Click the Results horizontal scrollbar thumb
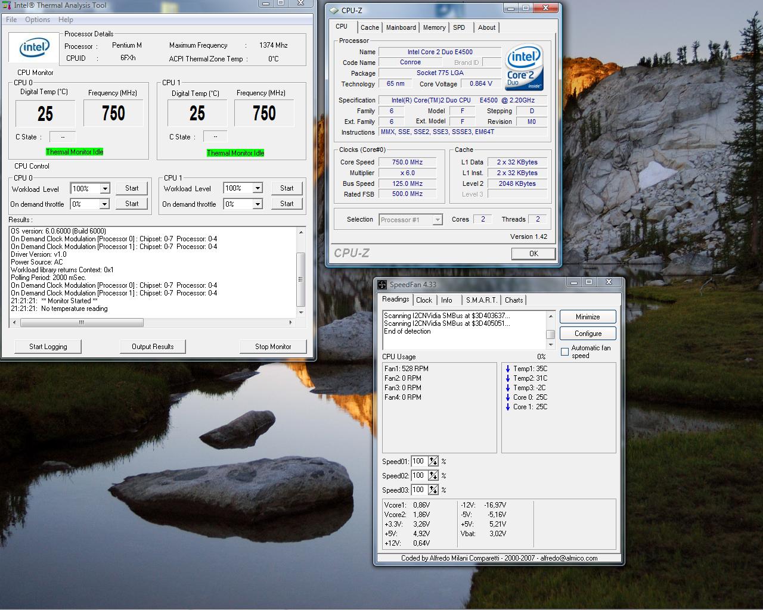Image resolution: width=763 pixels, height=610 pixels. 82,322
